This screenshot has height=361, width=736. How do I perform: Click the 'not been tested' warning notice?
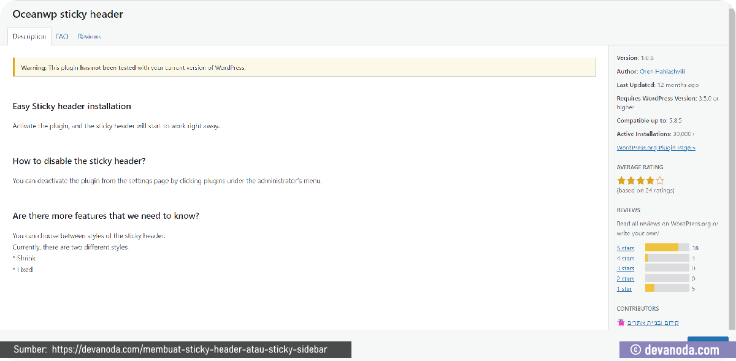(x=304, y=67)
